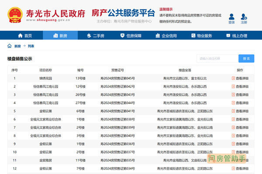View details for row 4 27号楼
Screen dimensions: 262x174
240,103
